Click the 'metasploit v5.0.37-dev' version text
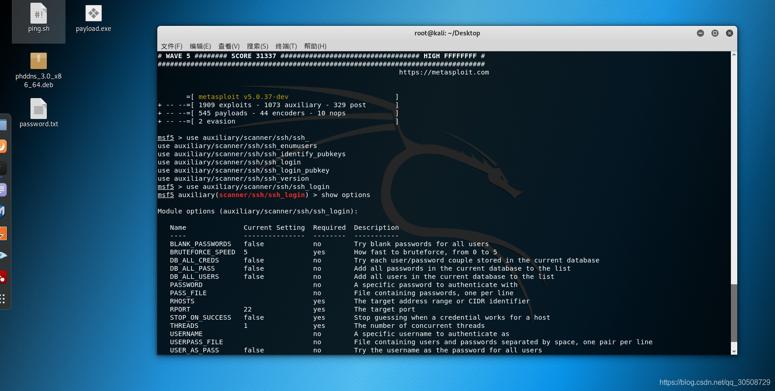 tap(243, 97)
